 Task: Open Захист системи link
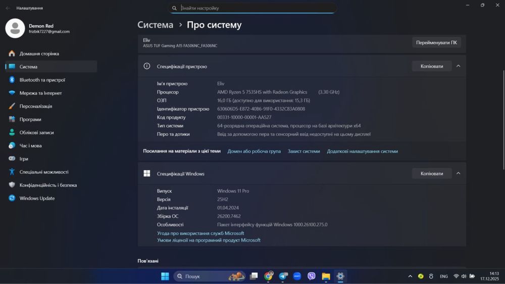tap(304, 151)
